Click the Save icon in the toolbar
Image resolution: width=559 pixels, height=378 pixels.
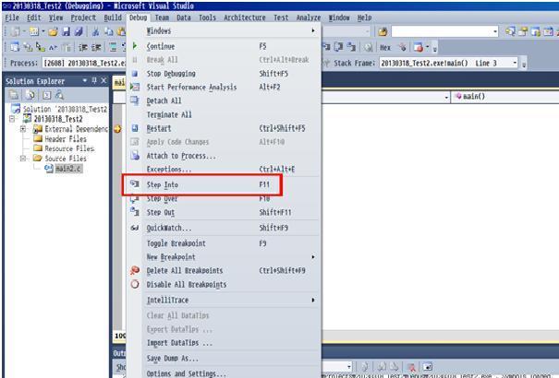(67, 31)
